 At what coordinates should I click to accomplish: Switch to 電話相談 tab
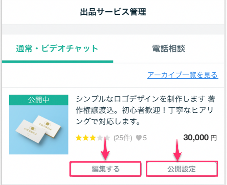(169, 49)
